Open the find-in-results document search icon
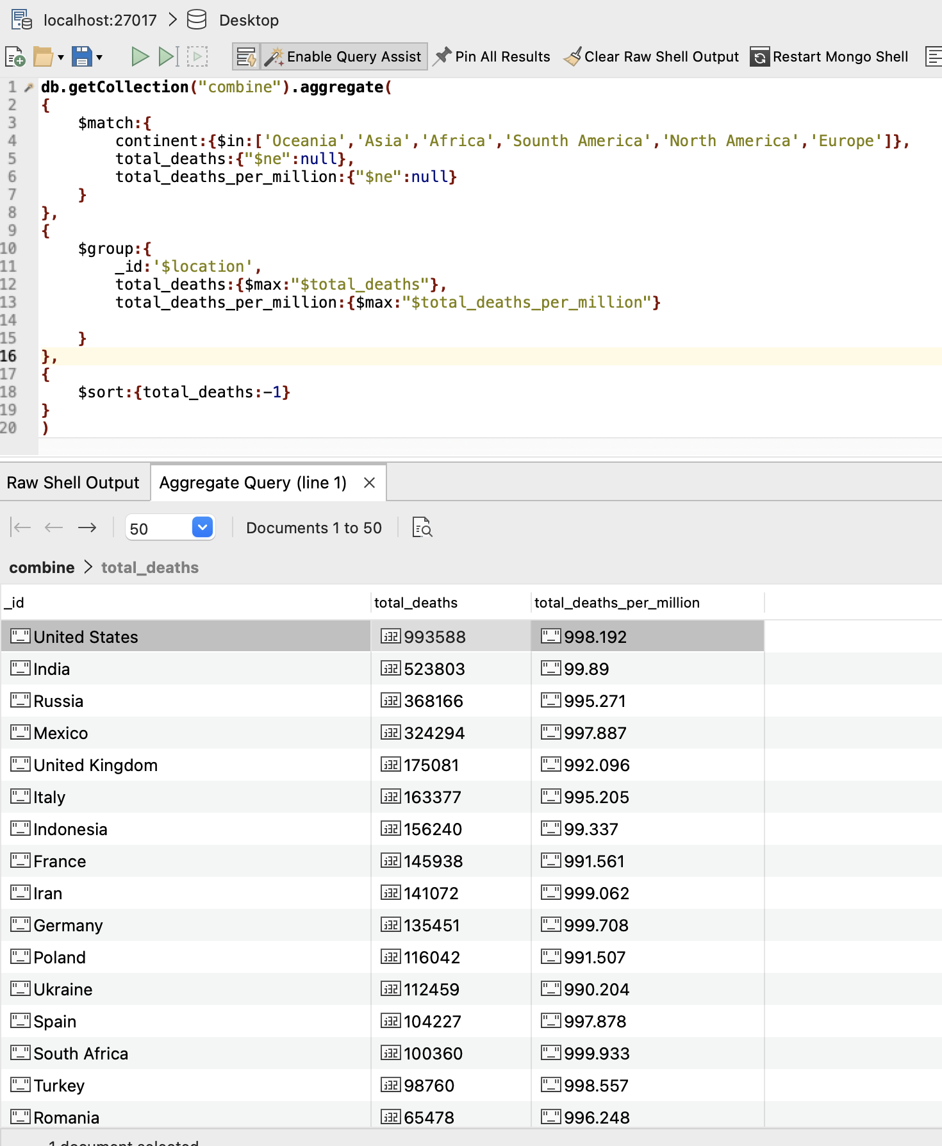Viewport: 942px width, 1146px height. tap(422, 527)
